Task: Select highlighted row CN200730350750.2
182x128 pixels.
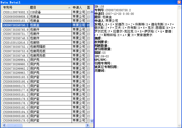Action: 46,25
